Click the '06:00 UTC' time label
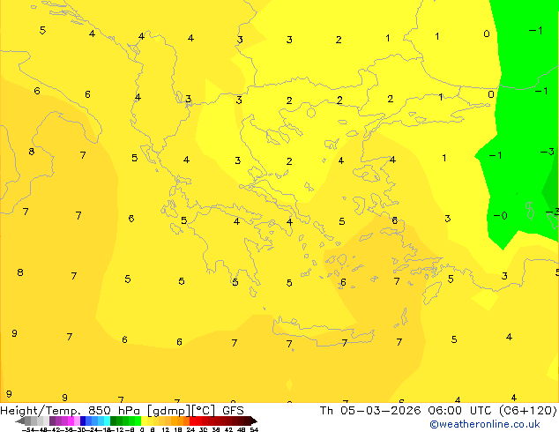Screen dimensions: 559x432 coord(461,411)
